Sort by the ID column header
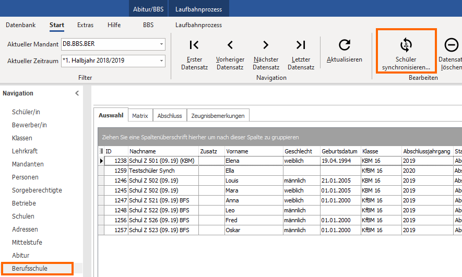The height and width of the screenshot is (277, 462). pyautogui.click(x=116, y=151)
